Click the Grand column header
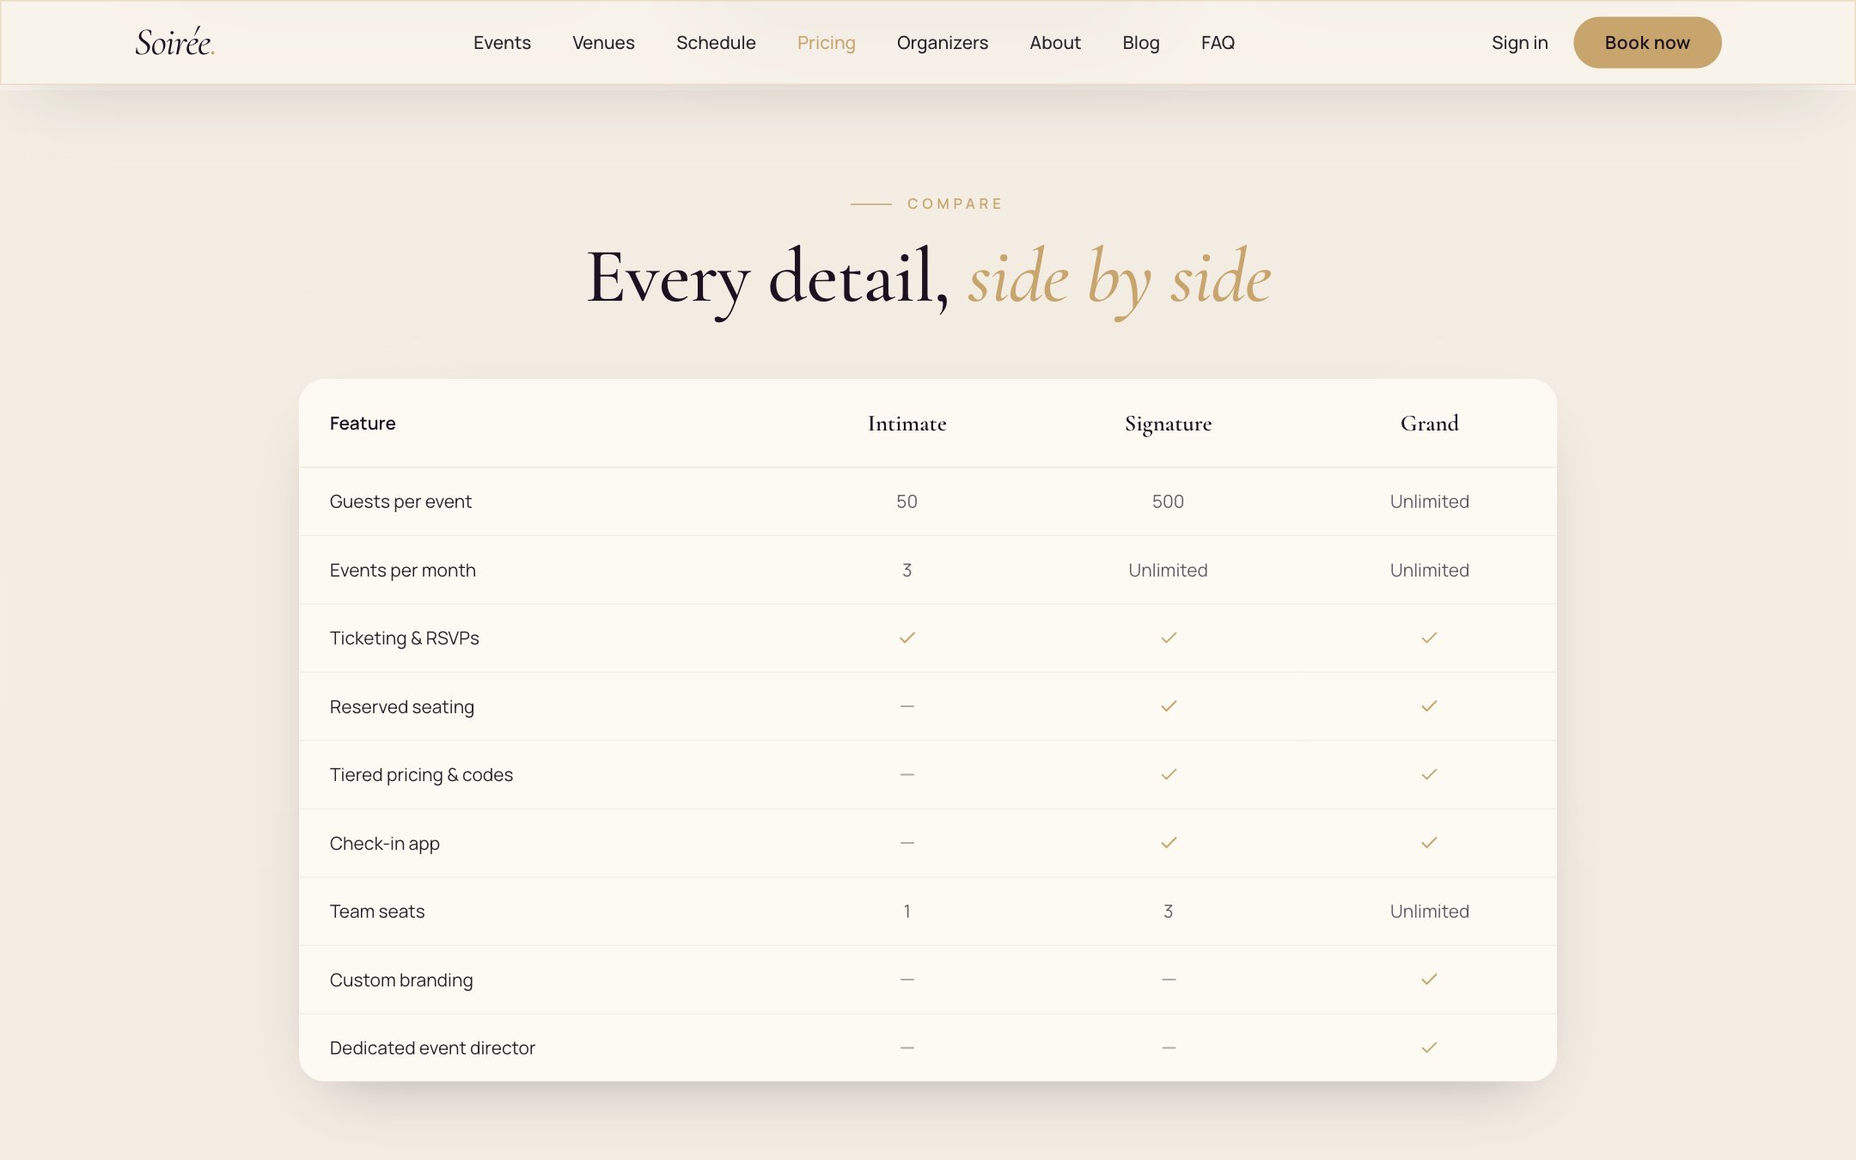This screenshot has height=1160, width=1856. 1429,424
